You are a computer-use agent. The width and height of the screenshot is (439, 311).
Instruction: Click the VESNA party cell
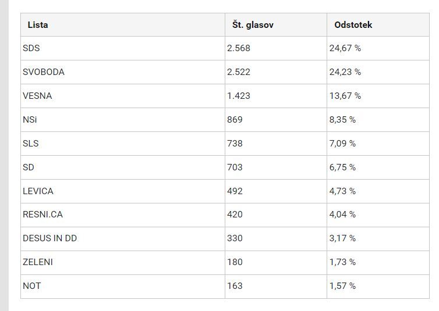(37, 96)
